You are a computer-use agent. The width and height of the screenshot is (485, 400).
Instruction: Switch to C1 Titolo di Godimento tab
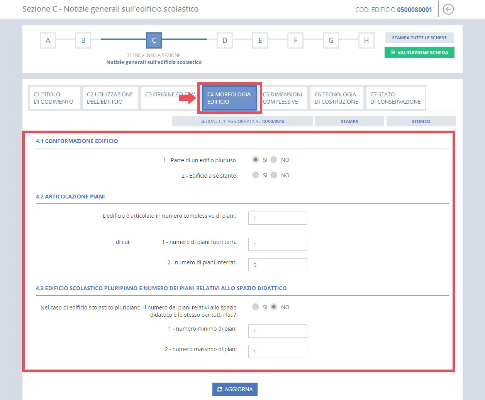click(x=54, y=98)
